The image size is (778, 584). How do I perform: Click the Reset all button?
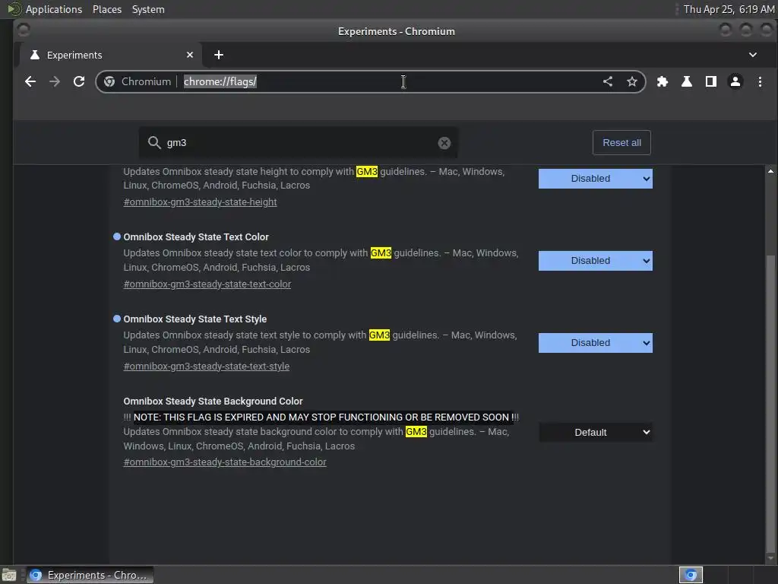621,142
